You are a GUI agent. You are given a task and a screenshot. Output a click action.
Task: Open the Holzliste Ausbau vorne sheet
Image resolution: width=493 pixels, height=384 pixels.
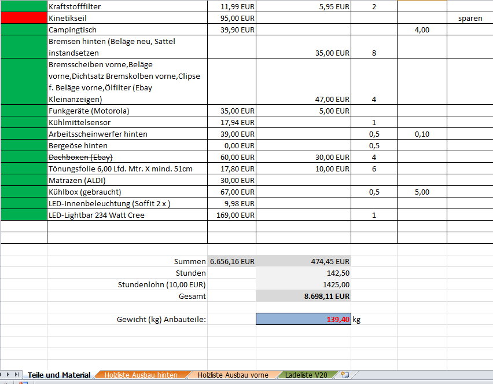click(x=233, y=375)
